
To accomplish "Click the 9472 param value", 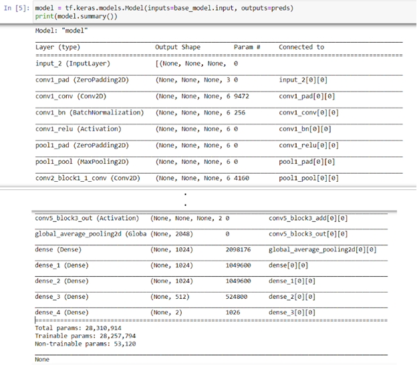I will 241,96.
